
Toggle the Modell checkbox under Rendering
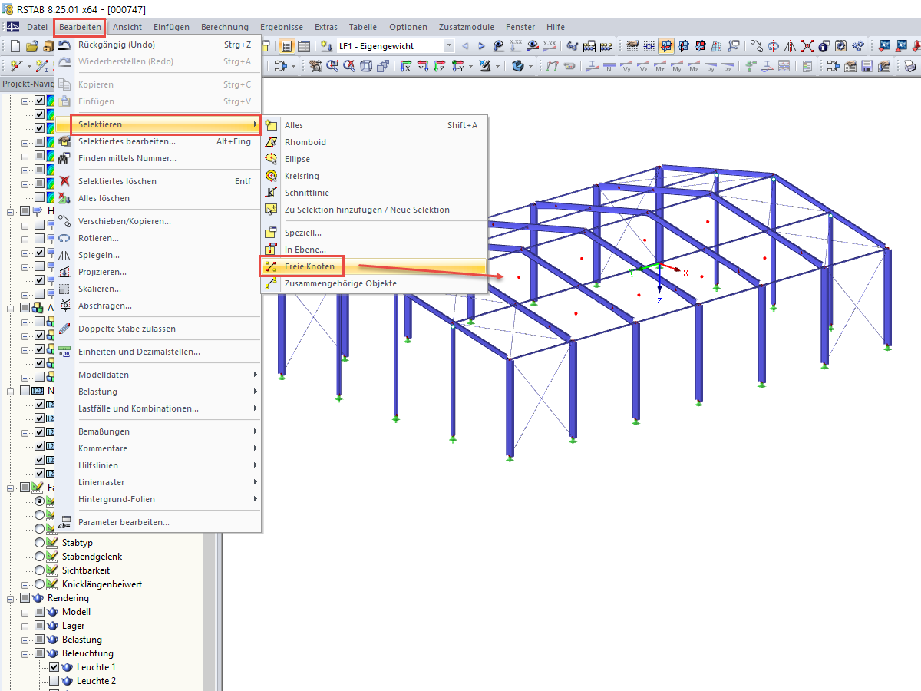pyautogui.click(x=39, y=612)
